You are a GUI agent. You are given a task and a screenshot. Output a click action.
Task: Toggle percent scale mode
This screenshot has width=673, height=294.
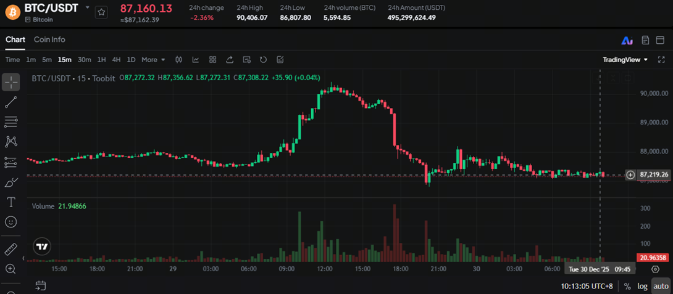pyautogui.click(x=627, y=286)
